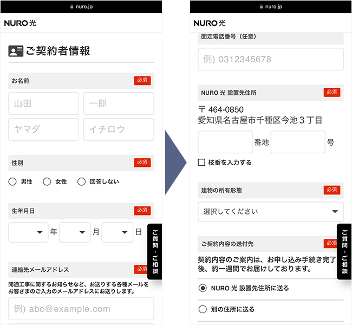The image size is (352, 325).
Task: Select the 女性 radio button
Action: click(x=47, y=181)
